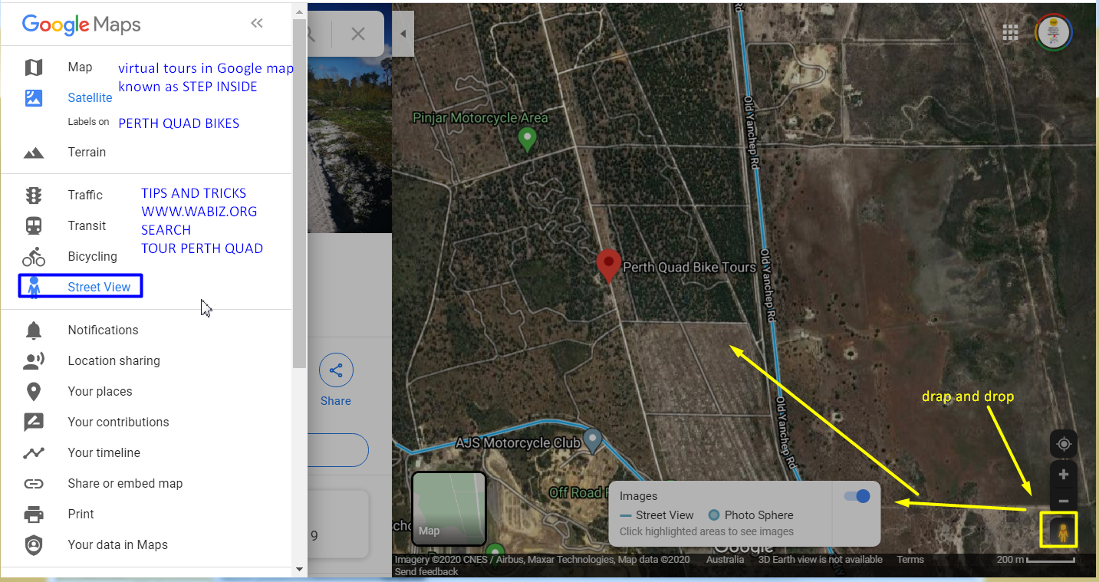Viewport: 1099px width, 582px height.
Task: Clear the search with the X icon
Action: (x=358, y=34)
